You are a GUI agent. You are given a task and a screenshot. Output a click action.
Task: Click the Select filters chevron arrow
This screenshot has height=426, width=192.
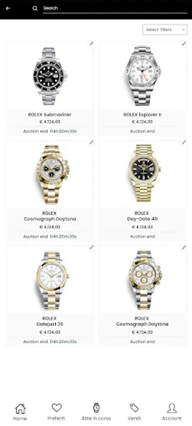pyautogui.click(x=183, y=30)
